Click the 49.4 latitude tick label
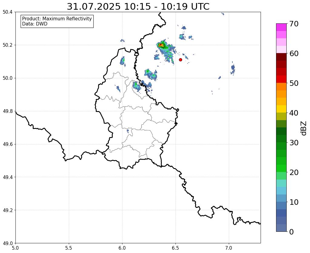This screenshot has height=253, width=310. 8,177
